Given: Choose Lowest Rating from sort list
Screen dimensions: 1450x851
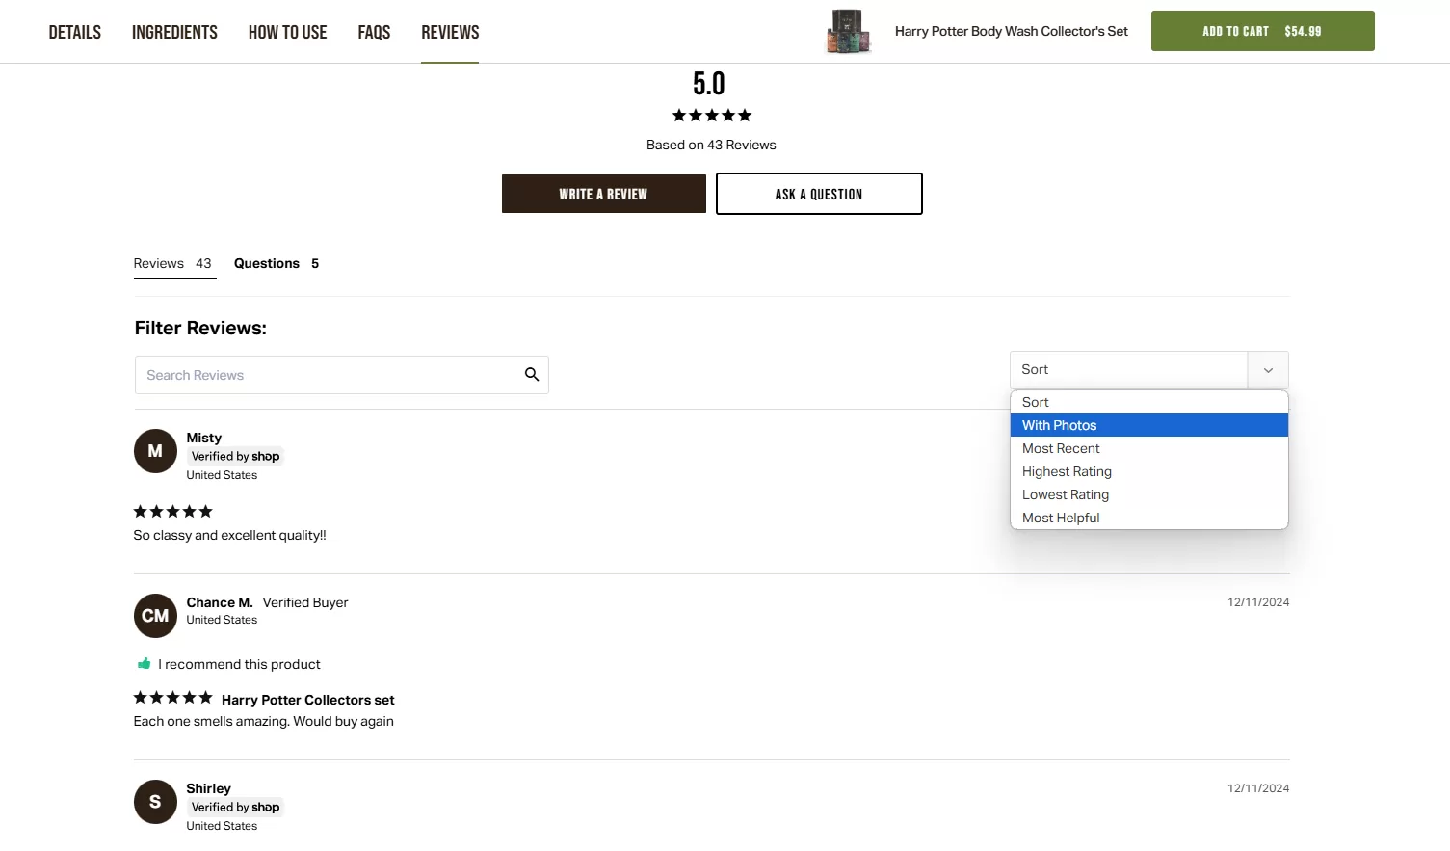Looking at the screenshot, I should click(1148, 494).
